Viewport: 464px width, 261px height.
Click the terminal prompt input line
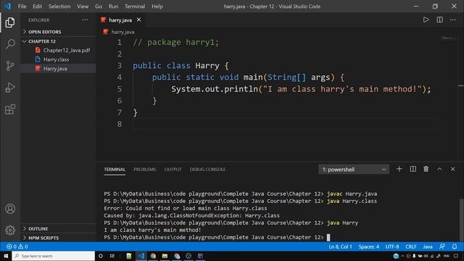pos(216,237)
